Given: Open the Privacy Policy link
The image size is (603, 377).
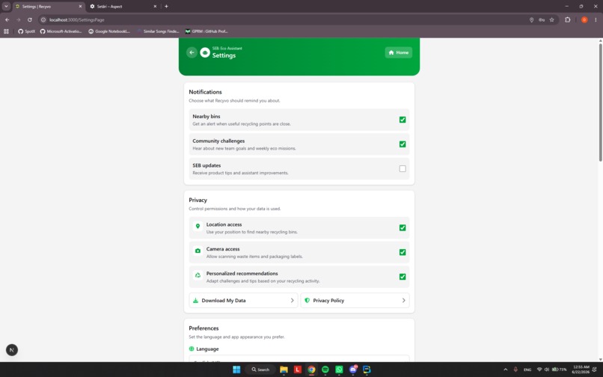Looking at the screenshot, I should click(x=355, y=301).
